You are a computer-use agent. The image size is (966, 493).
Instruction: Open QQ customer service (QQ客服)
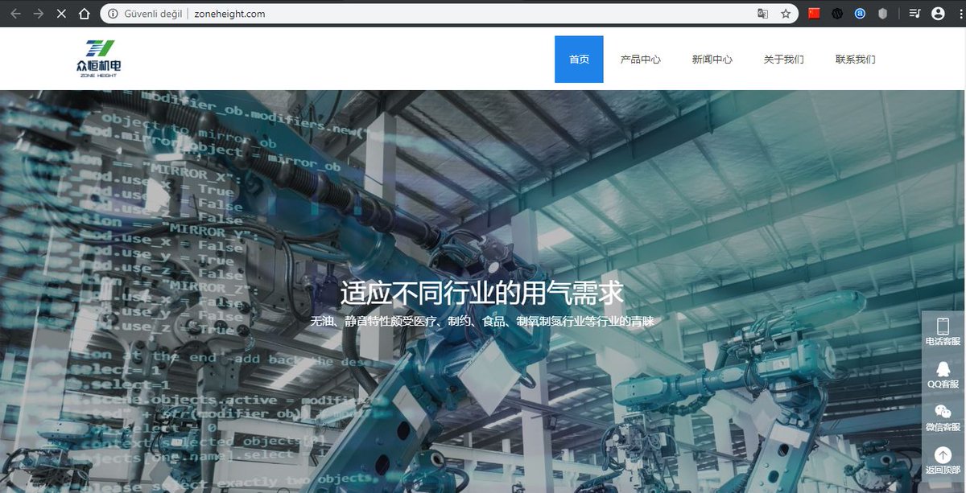943,375
